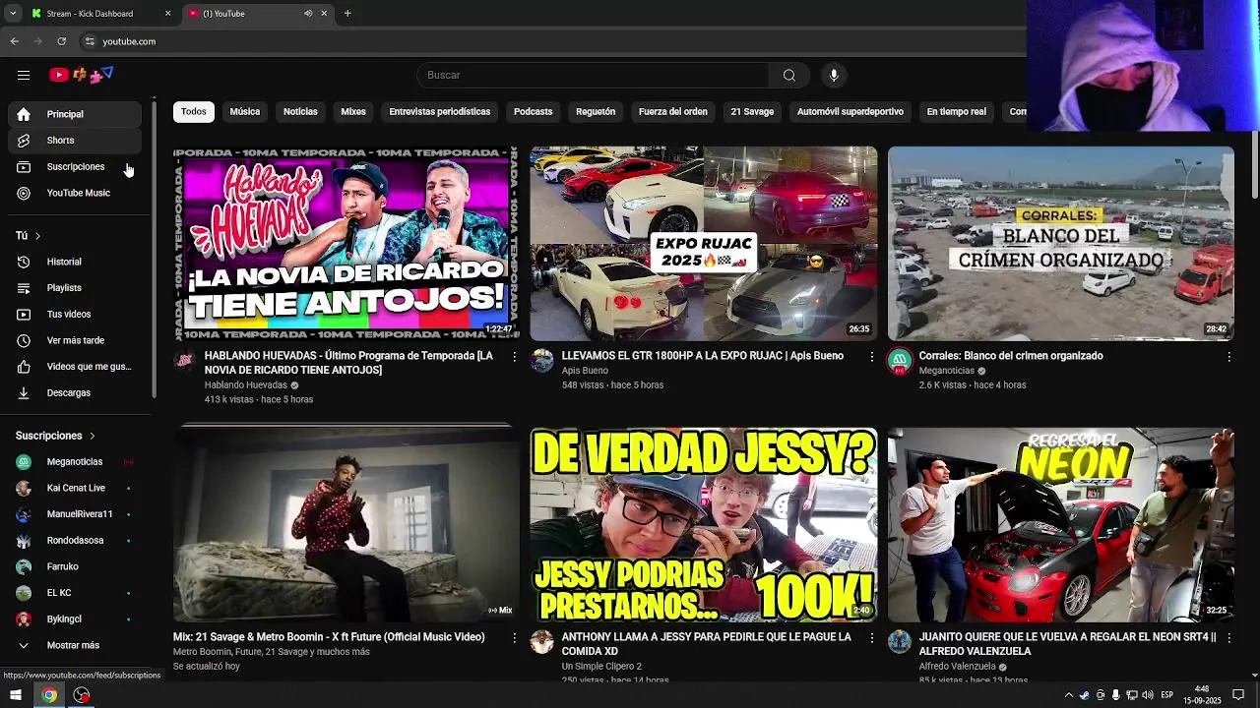Image resolution: width=1260 pixels, height=708 pixels.
Task: Open options for Hablando Huevadas video
Action: coord(514,357)
